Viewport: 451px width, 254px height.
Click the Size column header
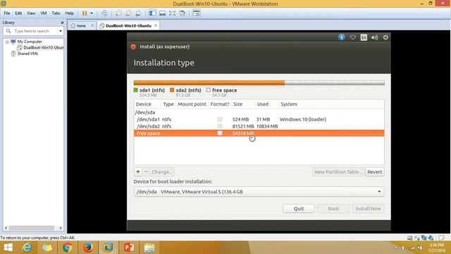237,104
